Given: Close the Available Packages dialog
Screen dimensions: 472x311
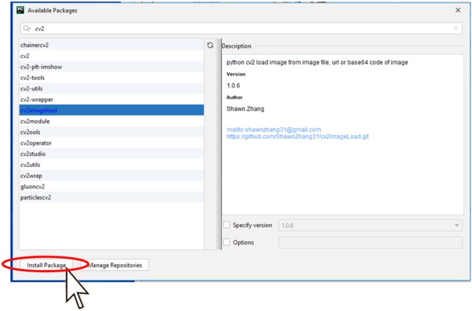Looking at the screenshot, I should tap(458, 10).
